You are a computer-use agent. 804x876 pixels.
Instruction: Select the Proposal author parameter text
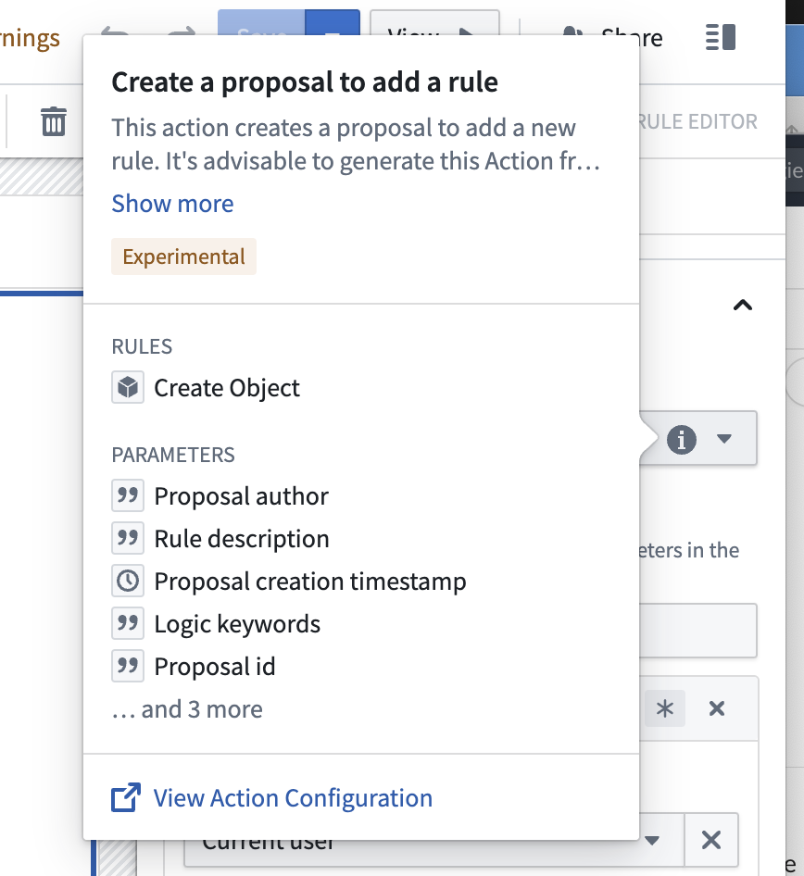coord(242,496)
